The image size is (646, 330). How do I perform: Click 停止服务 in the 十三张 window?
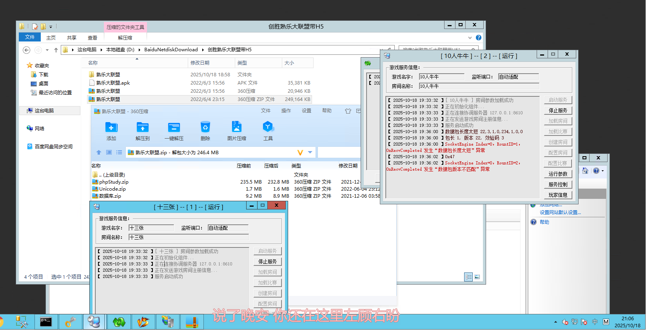pyautogui.click(x=267, y=261)
